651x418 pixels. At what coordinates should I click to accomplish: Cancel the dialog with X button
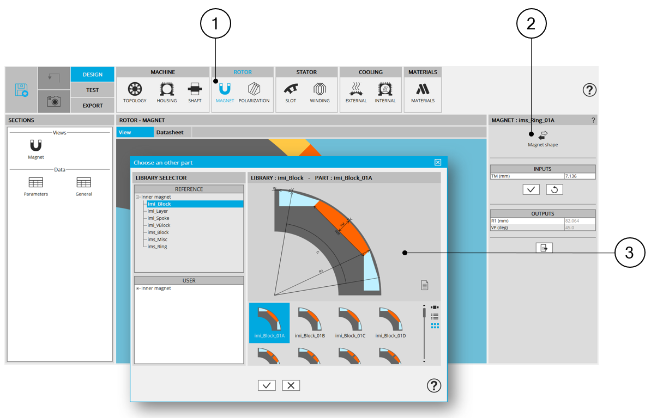pyautogui.click(x=291, y=385)
